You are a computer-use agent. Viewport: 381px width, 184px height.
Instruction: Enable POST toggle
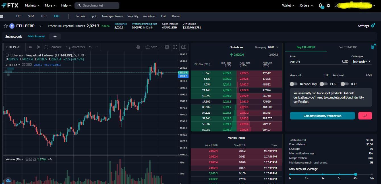click(x=324, y=84)
